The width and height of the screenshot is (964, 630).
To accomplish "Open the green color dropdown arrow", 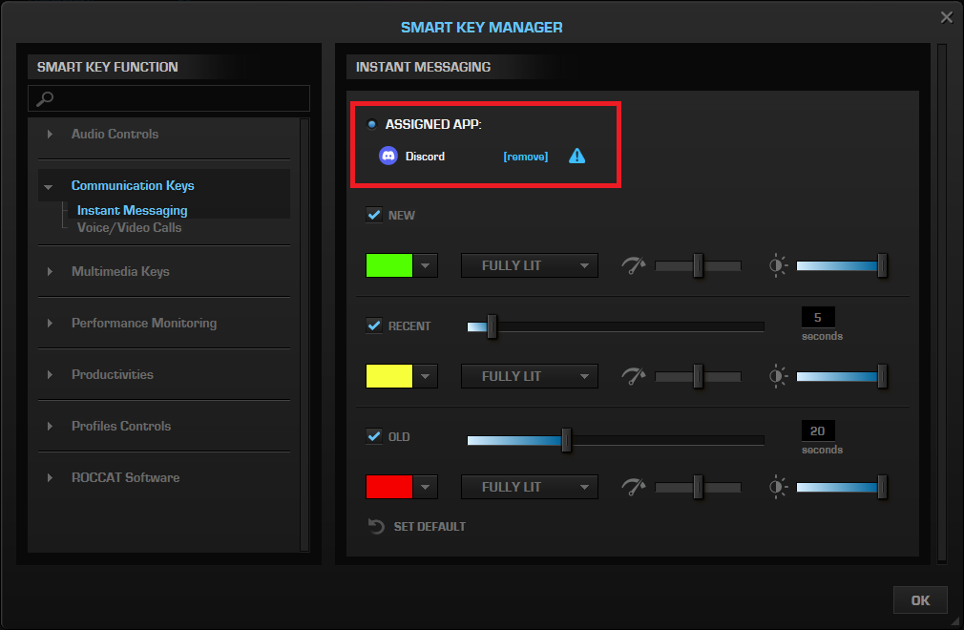I will [426, 265].
